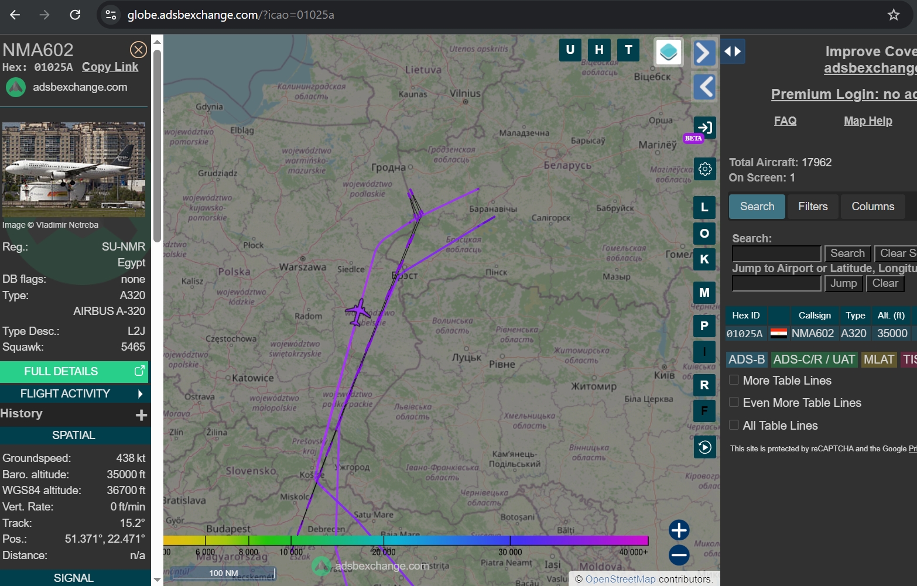Image resolution: width=917 pixels, height=586 pixels.
Task: Expand the FLIGHT ACTIVITY section
Action: (74, 393)
